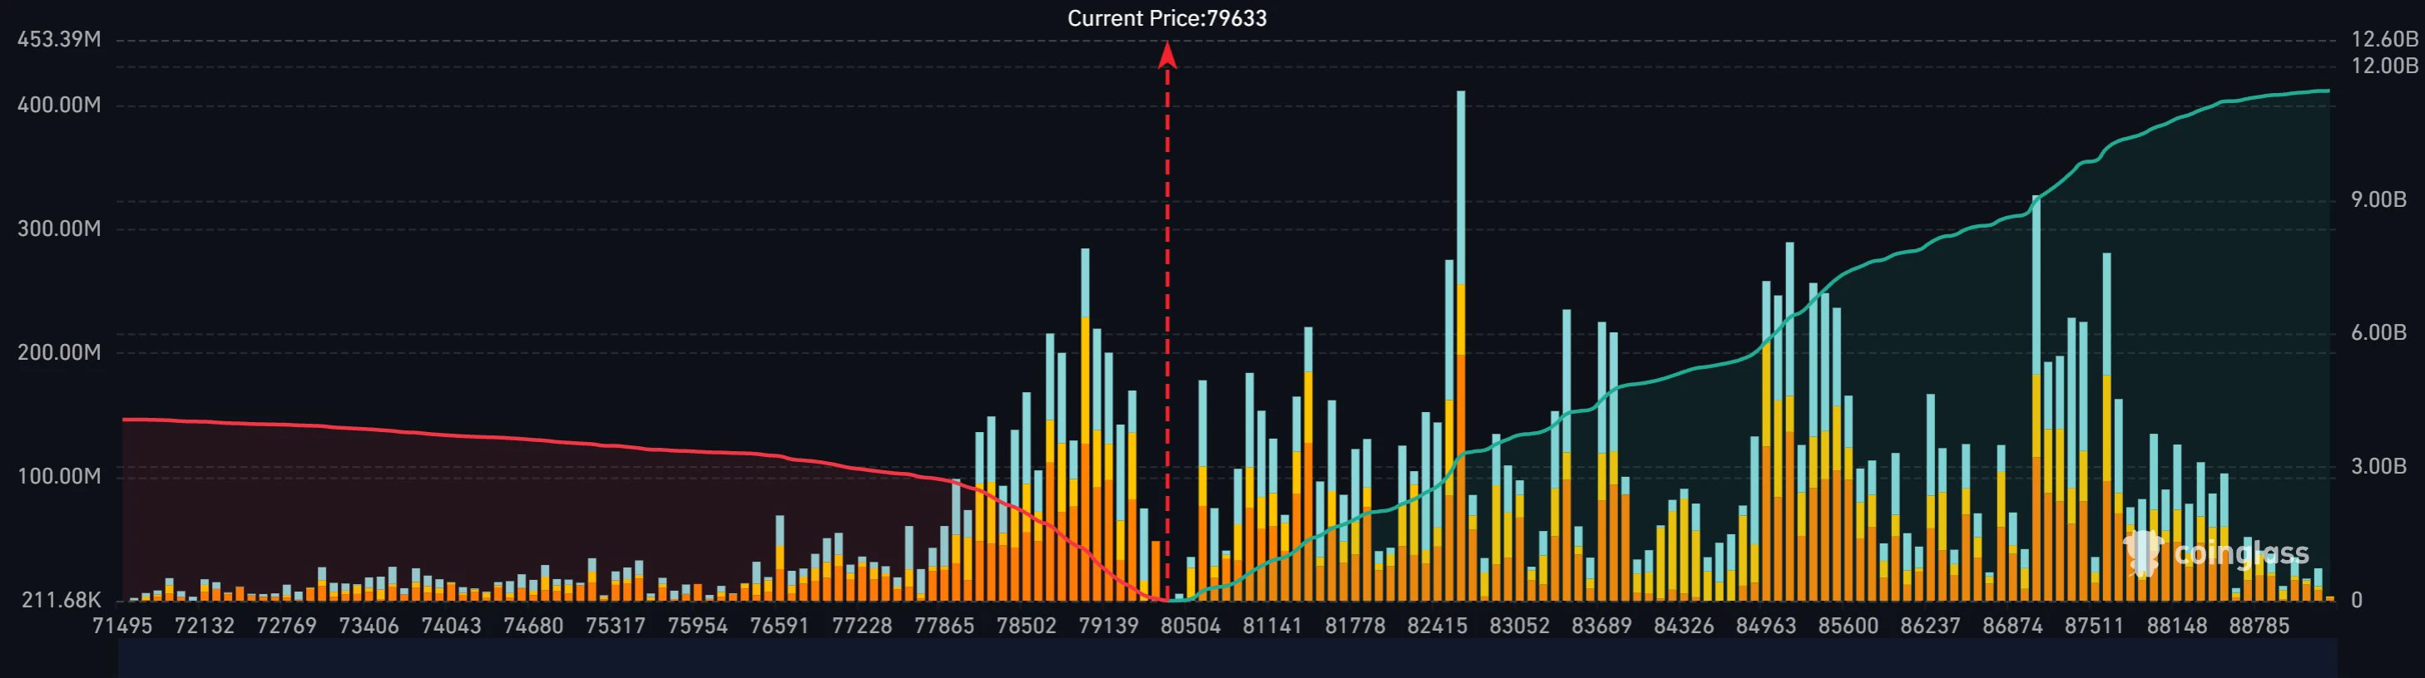
Task: Click the 81141 price tick label
Action: 1273,626
